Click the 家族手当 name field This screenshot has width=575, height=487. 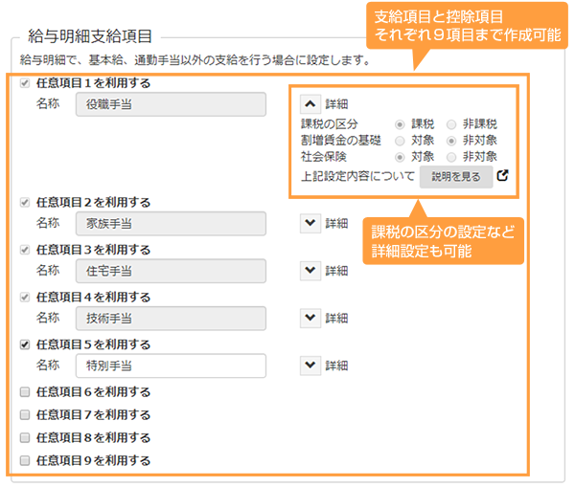pos(171,223)
